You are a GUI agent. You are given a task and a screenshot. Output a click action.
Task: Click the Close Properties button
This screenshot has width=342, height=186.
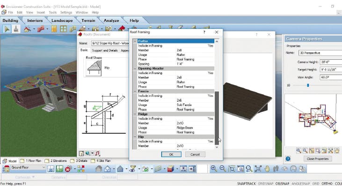click(x=318, y=159)
